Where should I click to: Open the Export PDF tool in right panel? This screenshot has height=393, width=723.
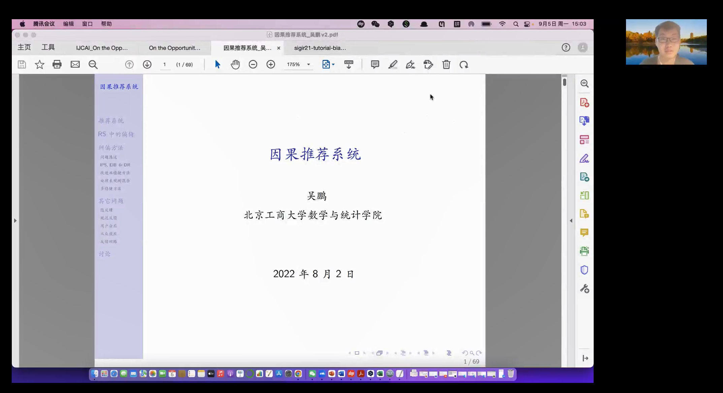584,121
